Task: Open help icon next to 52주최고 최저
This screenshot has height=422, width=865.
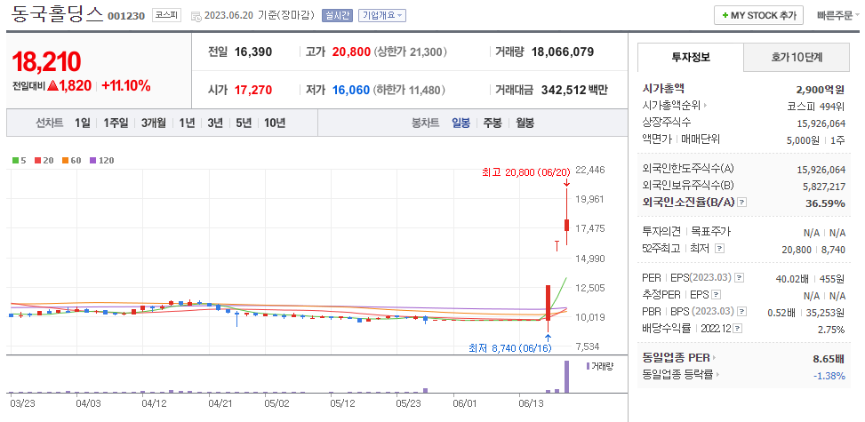Action: 719,249
